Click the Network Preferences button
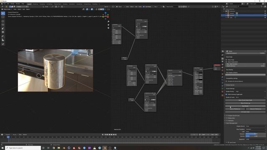267x150 pixels. [x=255, y=109]
